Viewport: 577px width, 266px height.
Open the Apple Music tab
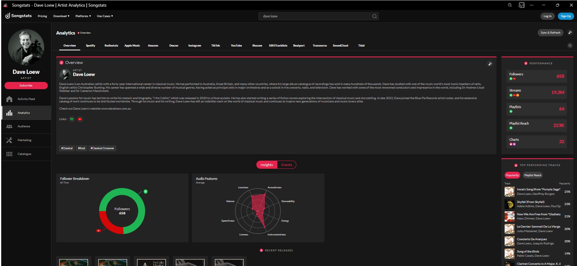point(132,46)
